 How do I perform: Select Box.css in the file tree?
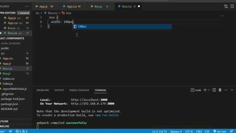(16, 68)
